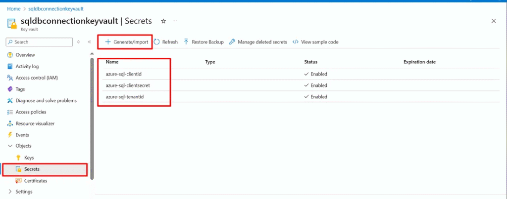The image size is (507, 199).
Task: Open the ellipsis more options menu
Action: click(x=175, y=21)
